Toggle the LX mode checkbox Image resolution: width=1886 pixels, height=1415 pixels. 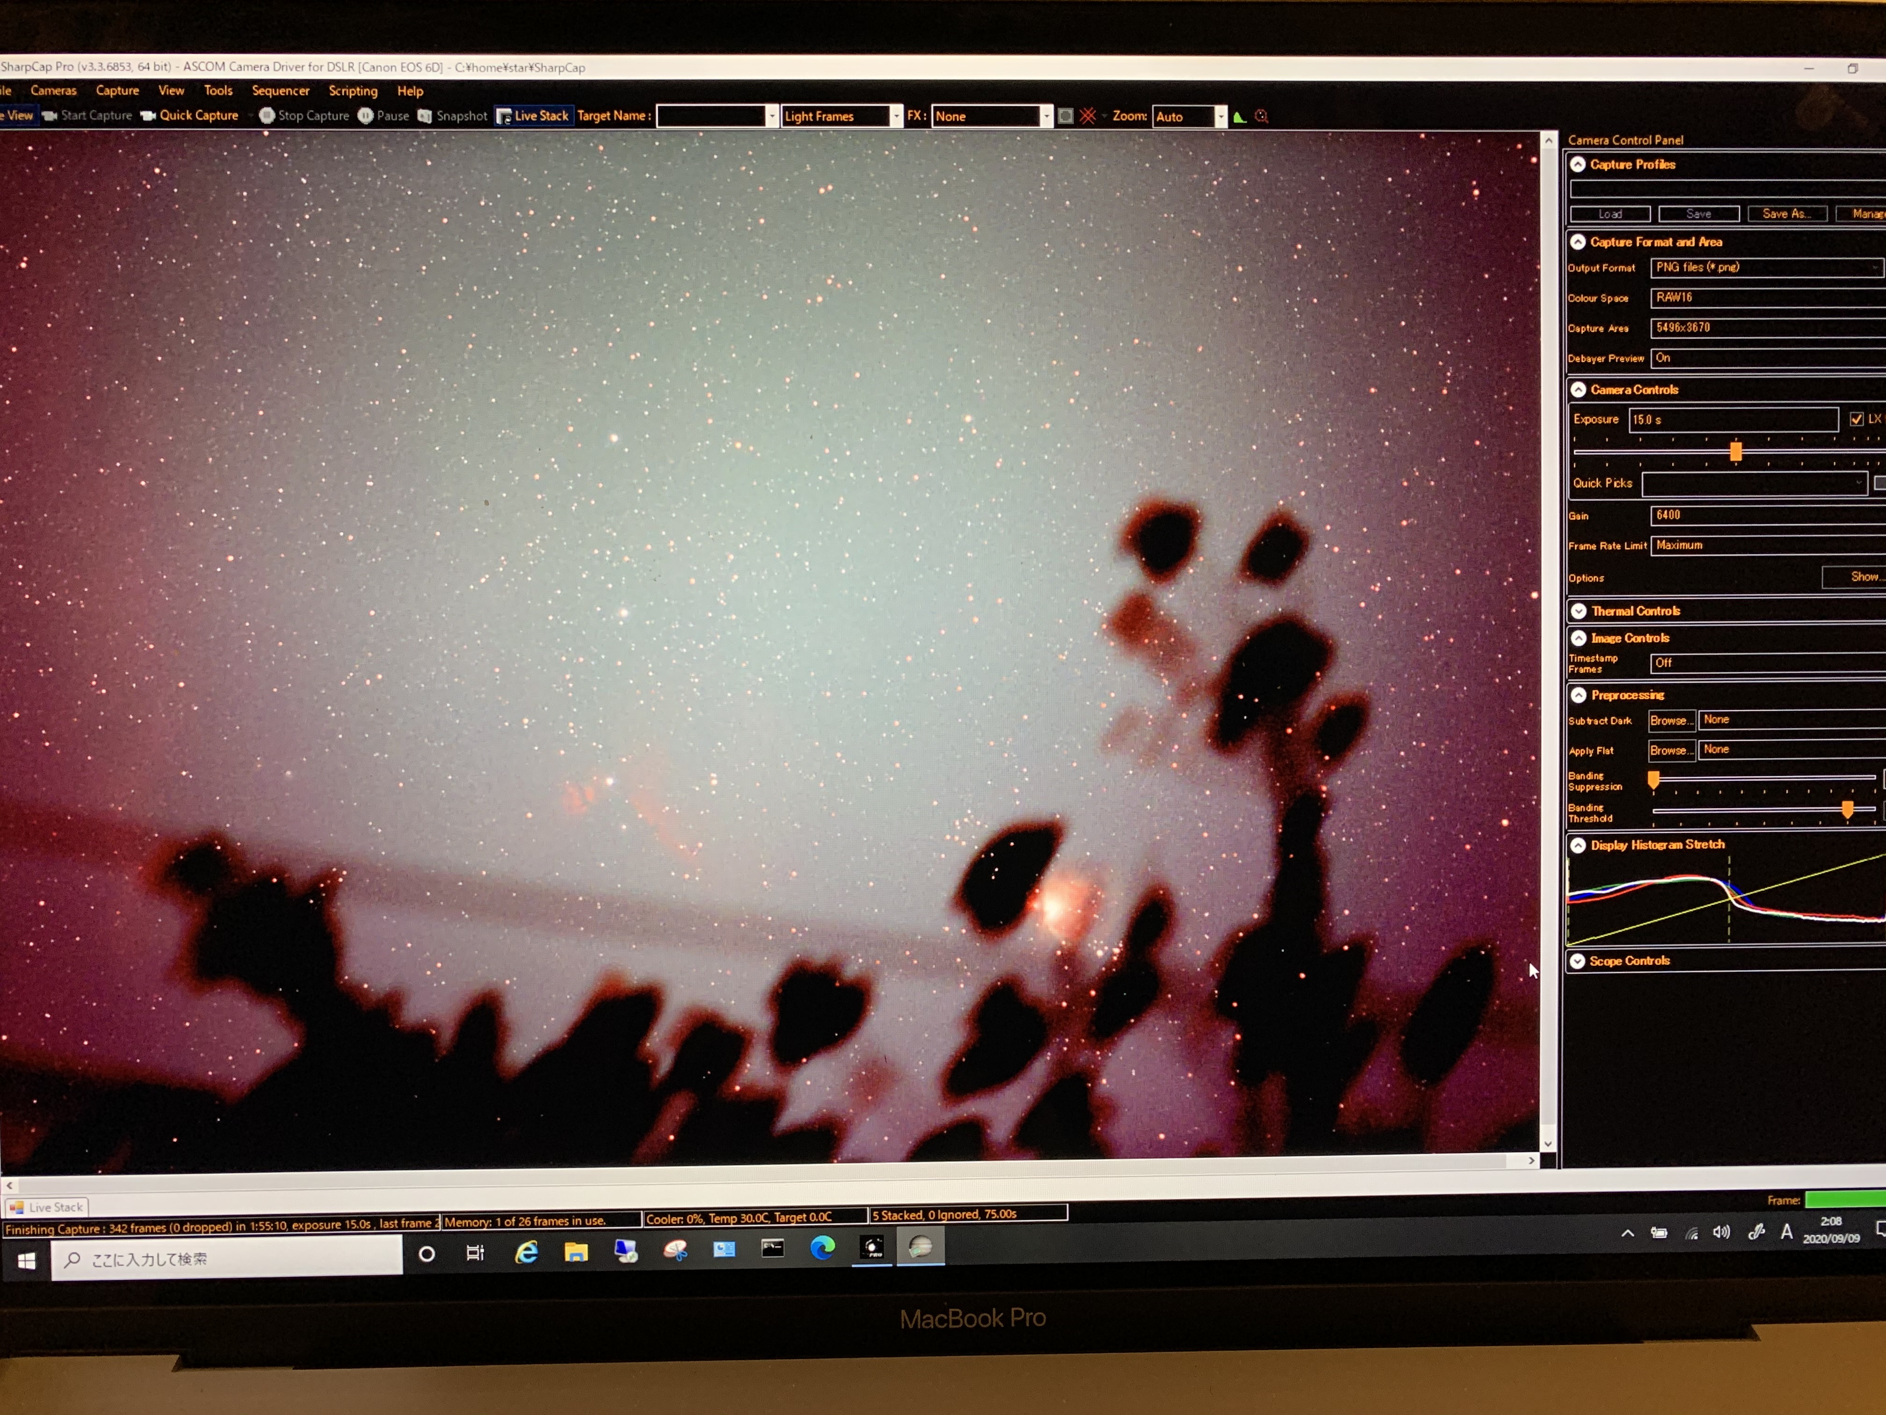pos(1856,419)
